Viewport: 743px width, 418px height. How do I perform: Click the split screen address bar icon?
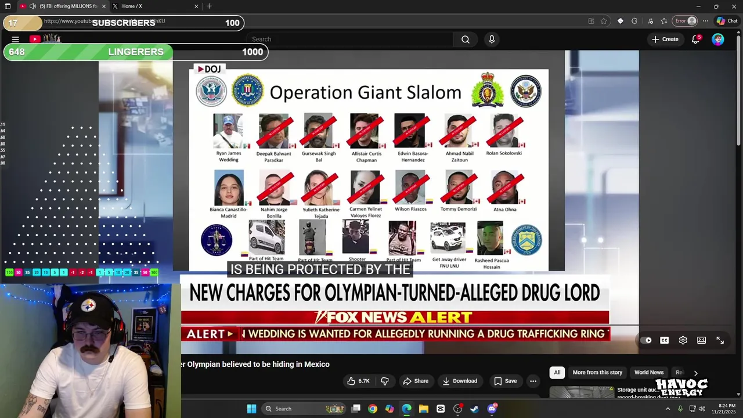pyautogui.click(x=591, y=21)
